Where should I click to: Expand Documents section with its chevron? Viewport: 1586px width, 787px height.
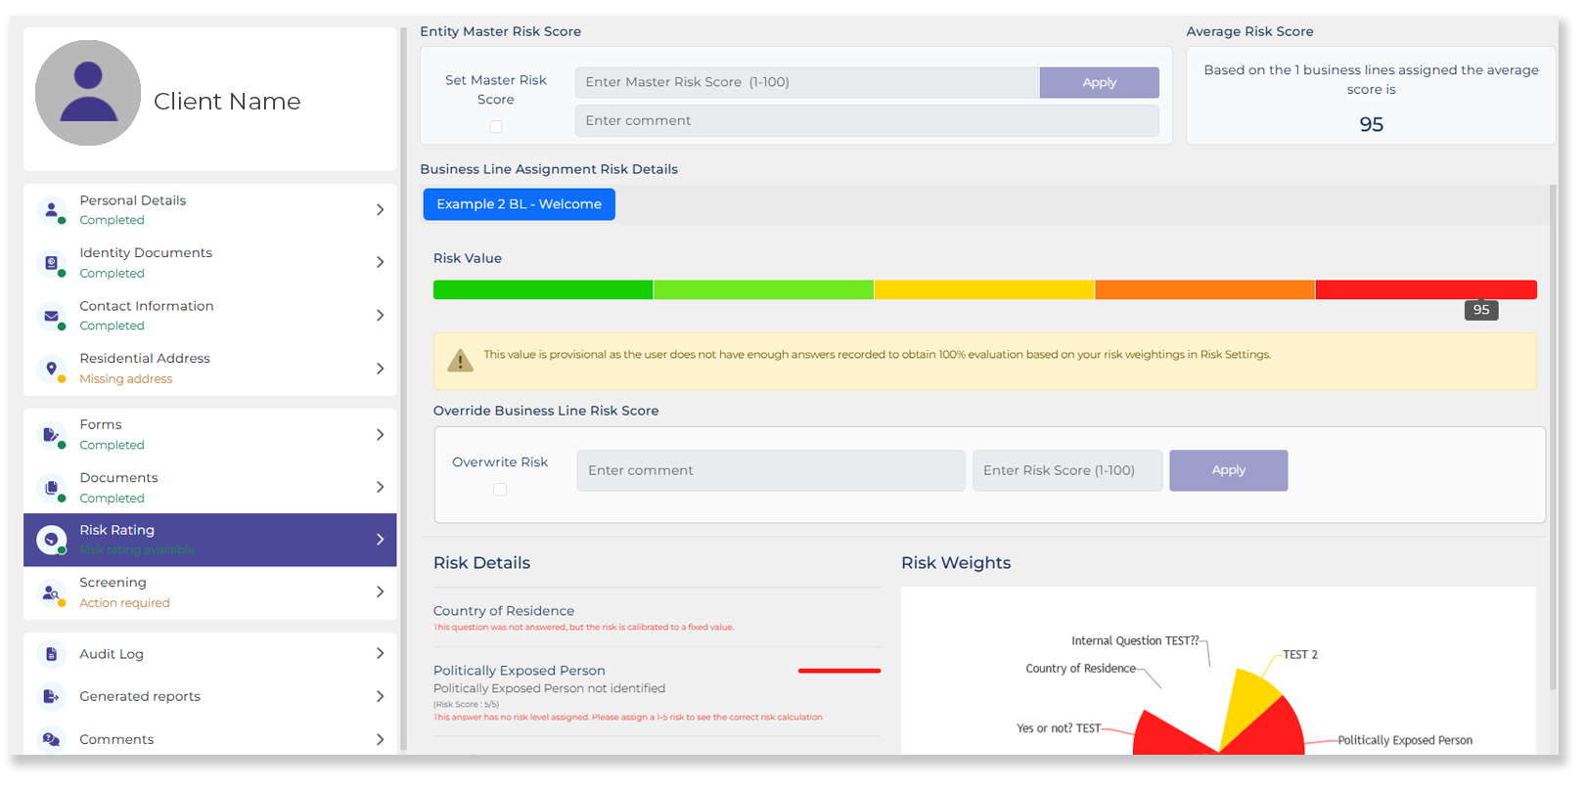pyautogui.click(x=380, y=487)
